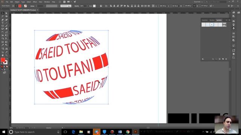The width and height of the screenshot is (241, 135).
Task: Click Stroke swatch in toolbar
Action: tap(6, 62)
